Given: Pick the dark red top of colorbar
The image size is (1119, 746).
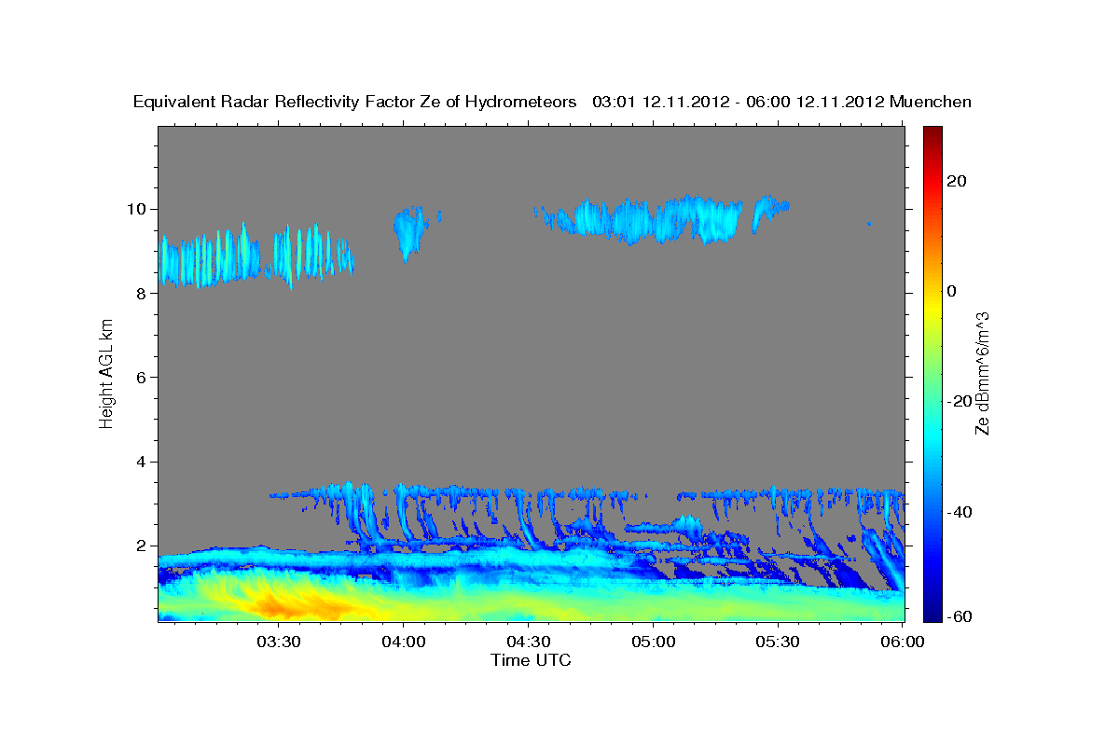Looking at the screenshot, I should (932, 133).
